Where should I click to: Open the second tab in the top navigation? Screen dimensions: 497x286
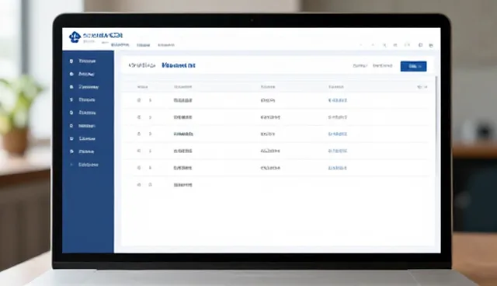(x=143, y=45)
